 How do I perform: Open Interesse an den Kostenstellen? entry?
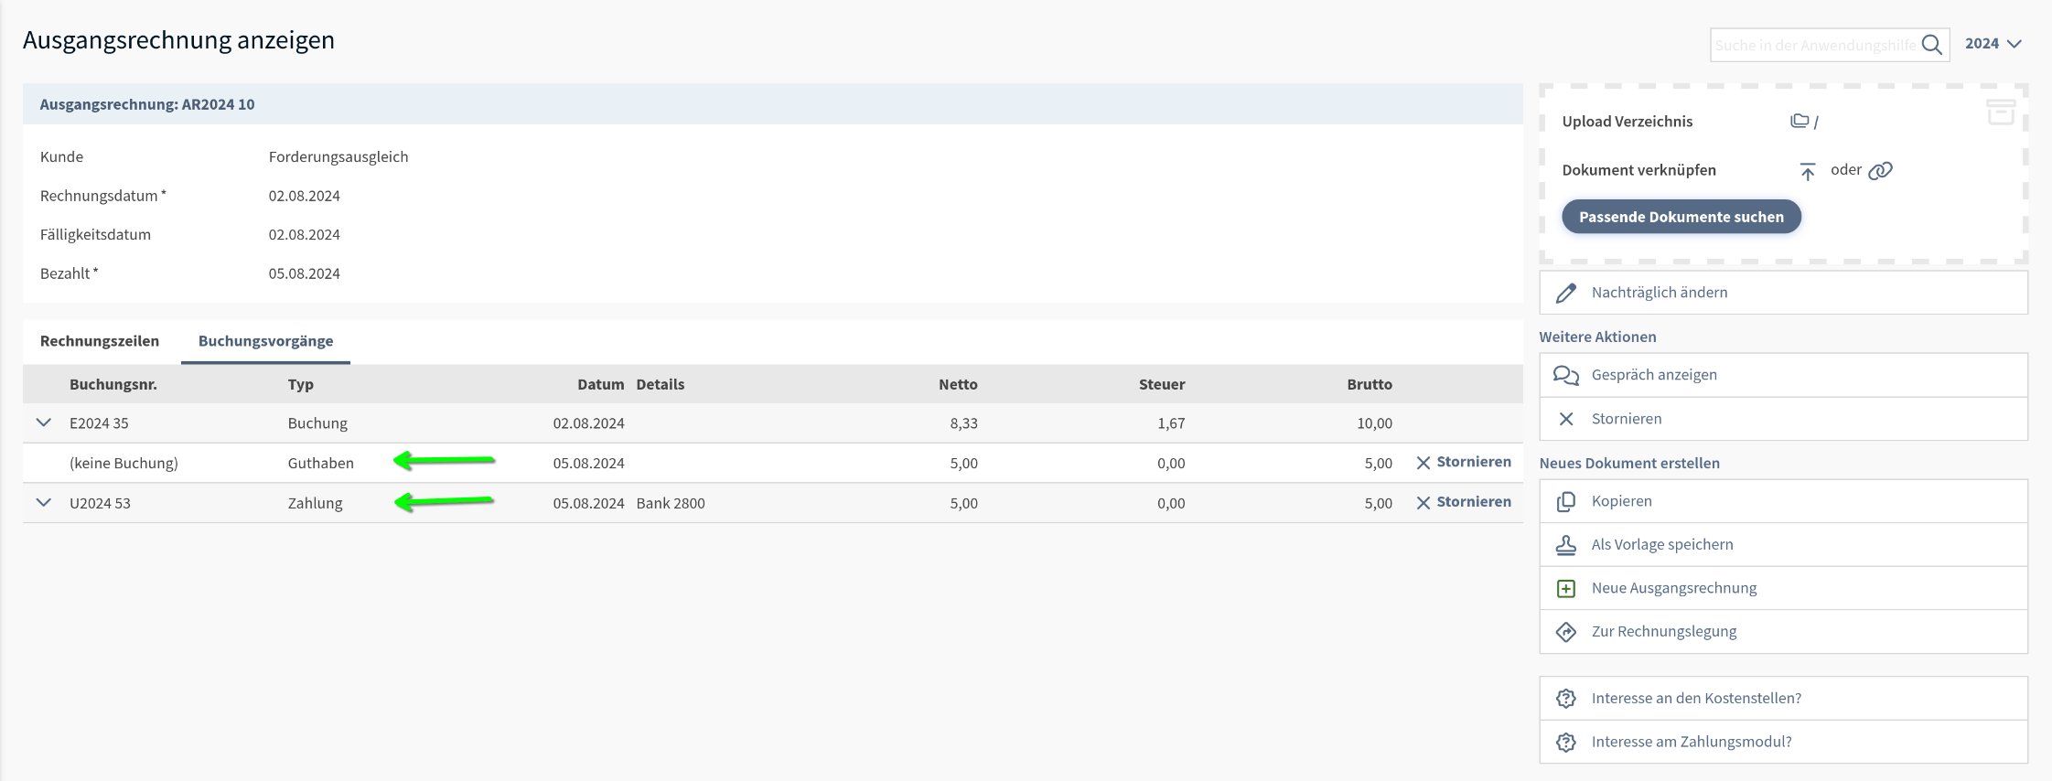(x=1695, y=699)
